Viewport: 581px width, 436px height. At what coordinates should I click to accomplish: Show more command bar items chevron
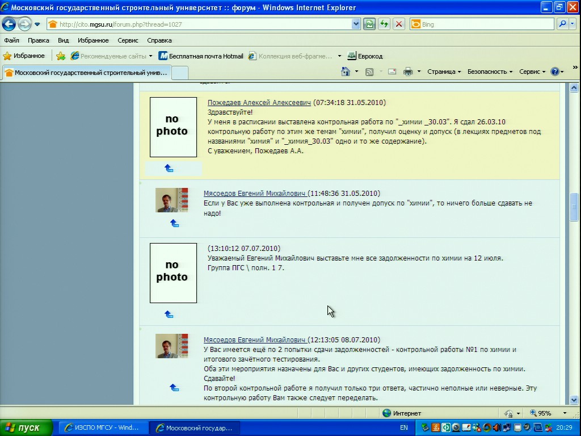[x=575, y=67]
